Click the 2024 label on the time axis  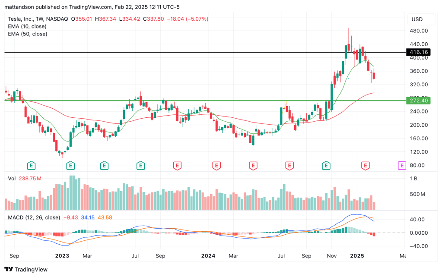[x=208, y=255]
